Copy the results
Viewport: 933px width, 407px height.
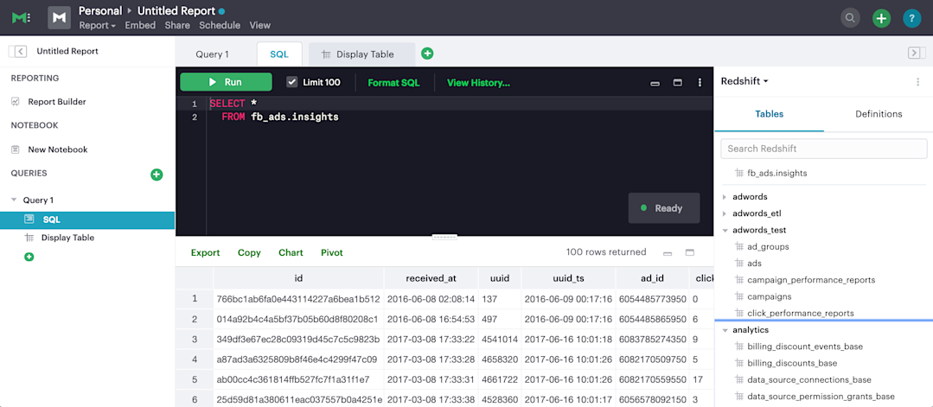coord(249,252)
